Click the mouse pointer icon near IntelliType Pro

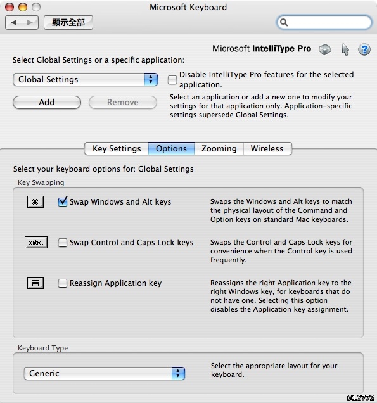click(345, 49)
